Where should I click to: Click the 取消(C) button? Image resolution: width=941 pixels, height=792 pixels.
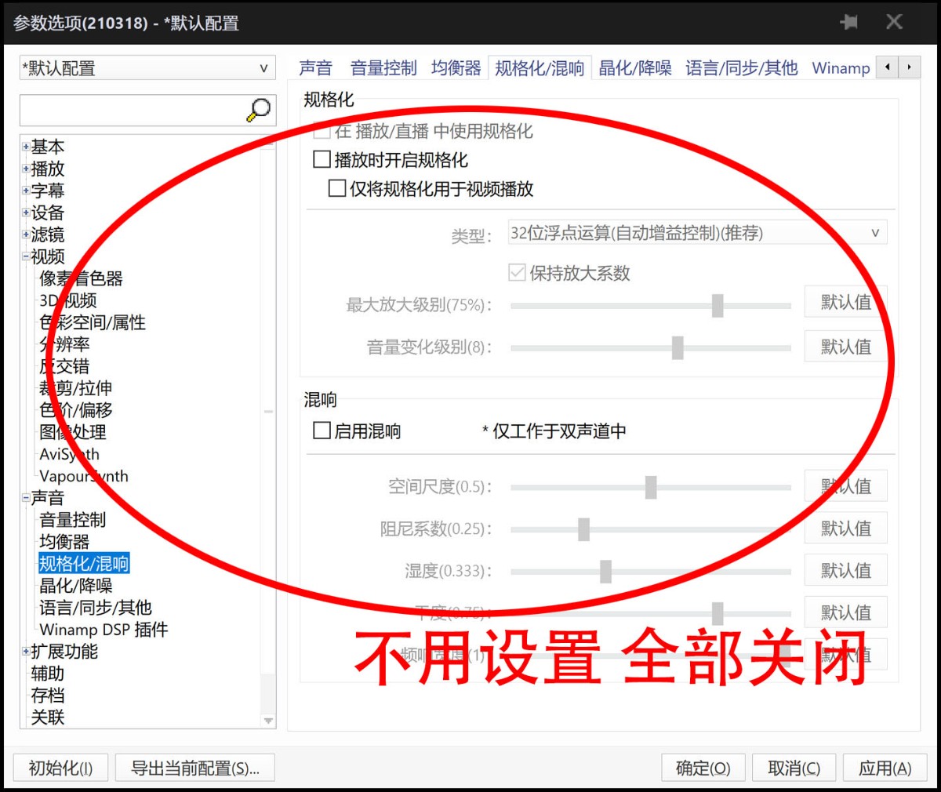[794, 768]
